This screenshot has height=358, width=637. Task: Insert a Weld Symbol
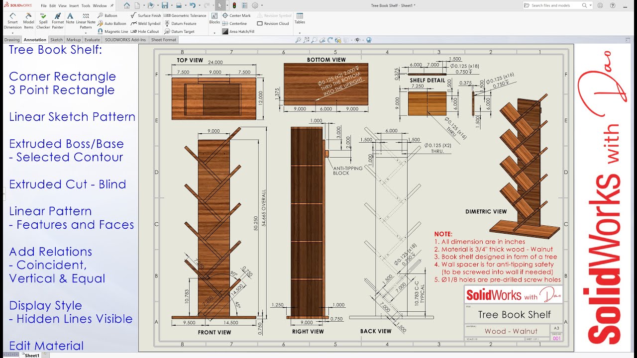(x=146, y=23)
